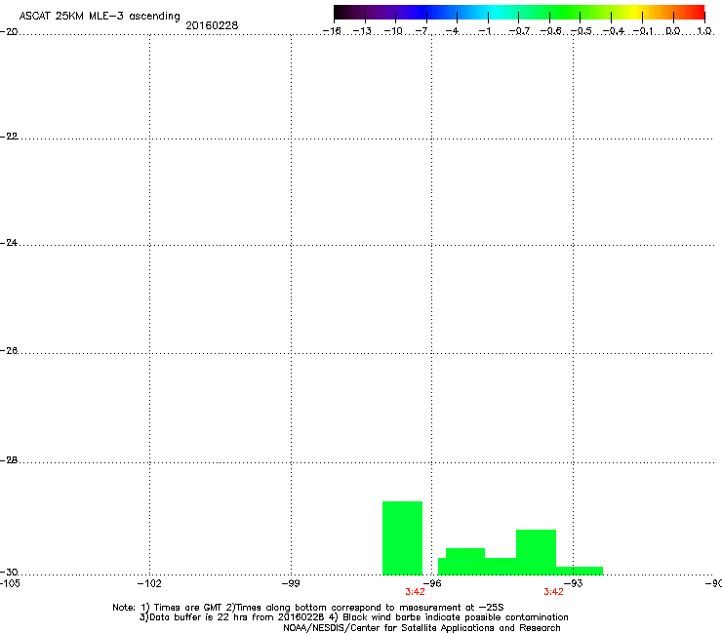Image resolution: width=722 pixels, height=634 pixels.
Task: Click the left red 3:42 time label
Action: 415,592
